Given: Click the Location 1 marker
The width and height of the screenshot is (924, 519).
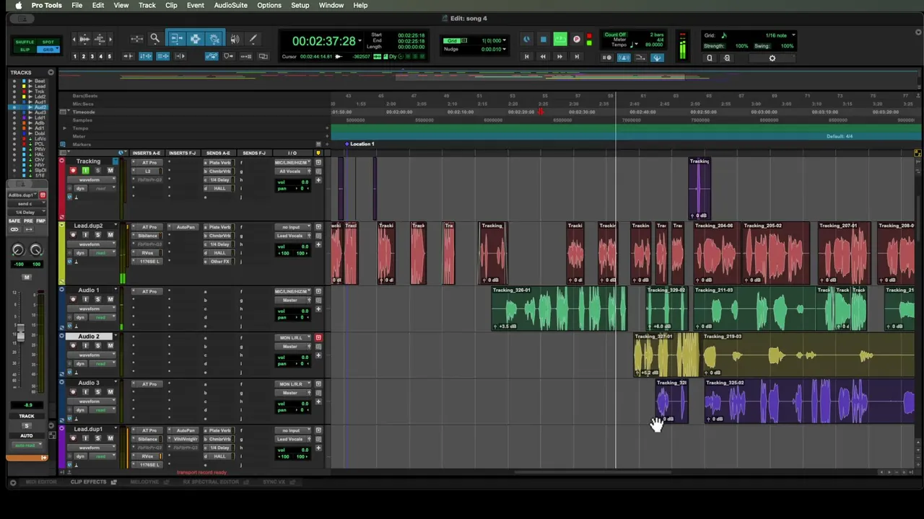Looking at the screenshot, I should click(x=359, y=144).
